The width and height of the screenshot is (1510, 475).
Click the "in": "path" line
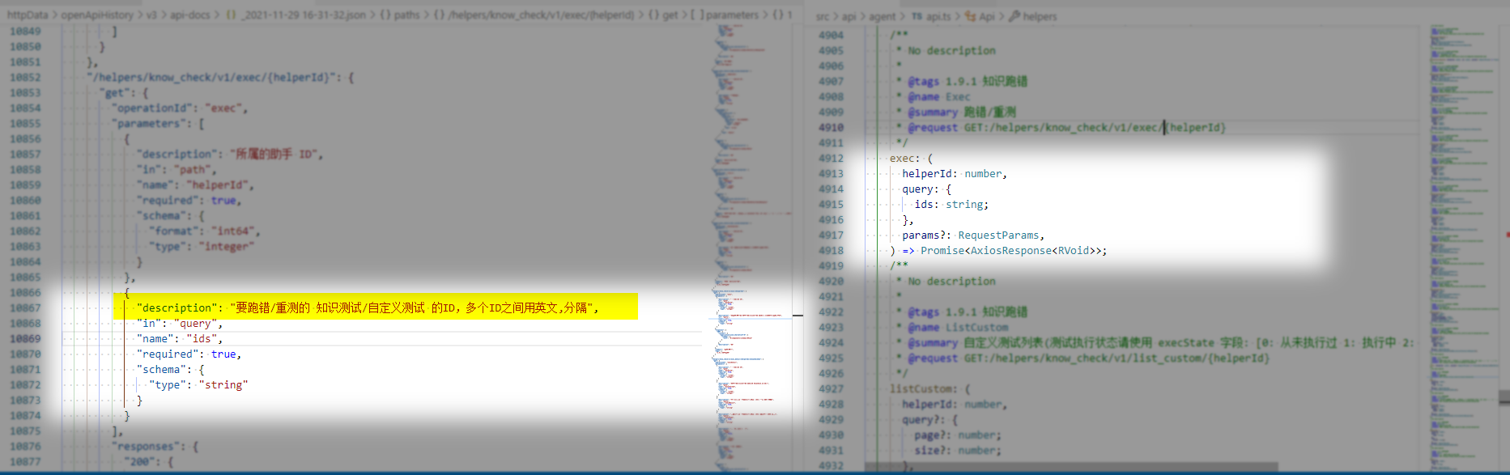point(177,169)
